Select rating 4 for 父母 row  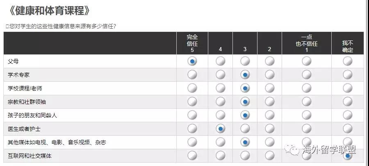[220, 61]
